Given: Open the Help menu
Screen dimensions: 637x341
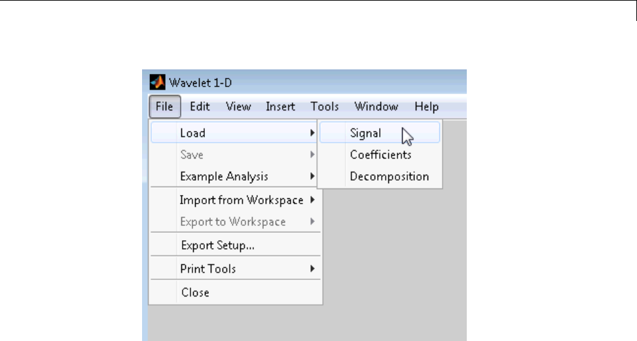Looking at the screenshot, I should point(426,107).
